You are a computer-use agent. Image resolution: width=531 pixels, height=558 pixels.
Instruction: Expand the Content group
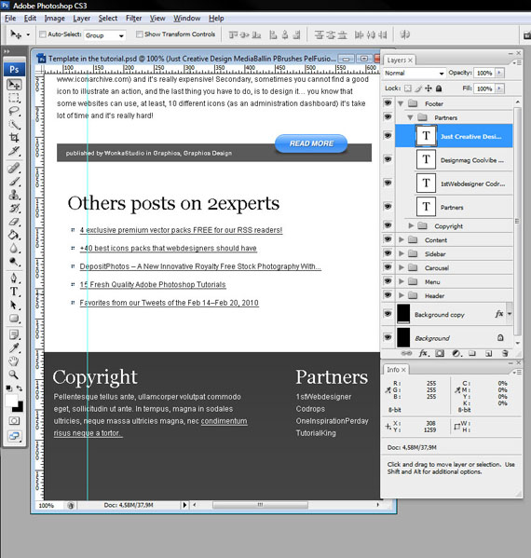coord(402,239)
